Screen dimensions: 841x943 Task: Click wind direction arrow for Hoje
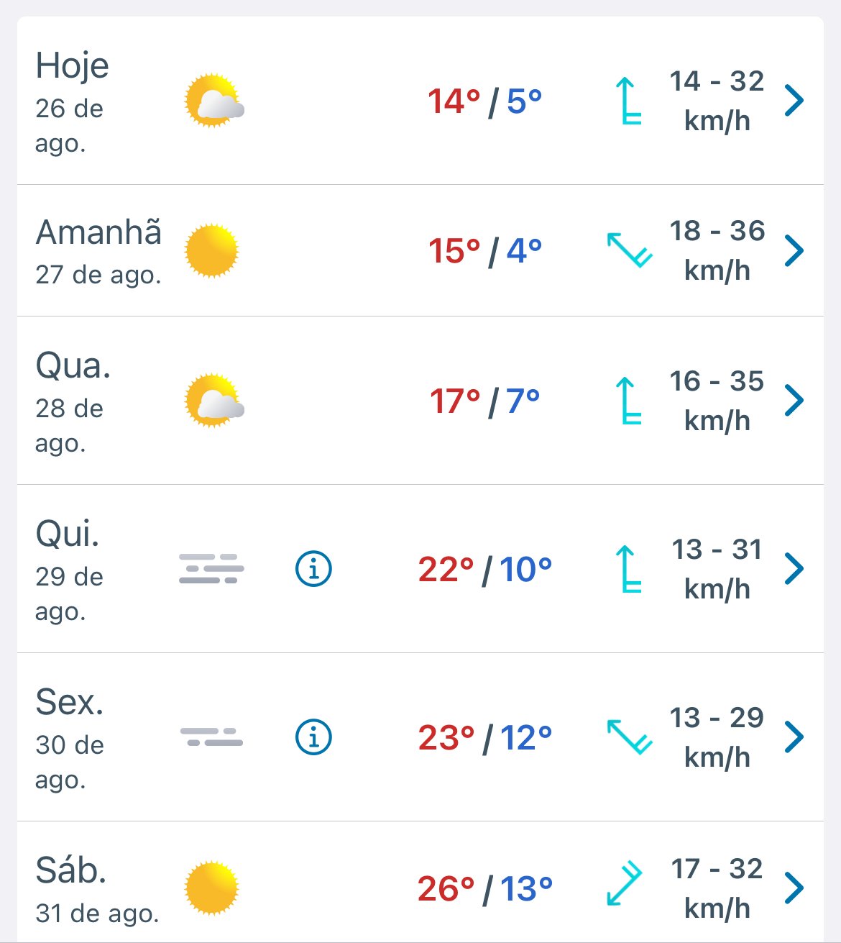pos(628,101)
